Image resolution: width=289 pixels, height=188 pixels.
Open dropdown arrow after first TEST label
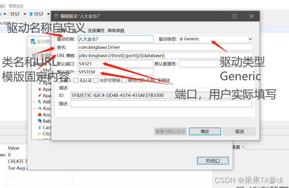25,14
